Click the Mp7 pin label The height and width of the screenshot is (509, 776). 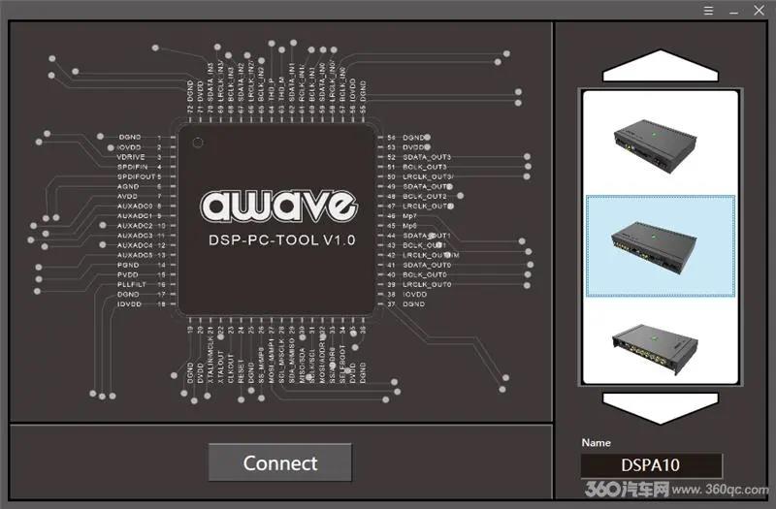409,216
